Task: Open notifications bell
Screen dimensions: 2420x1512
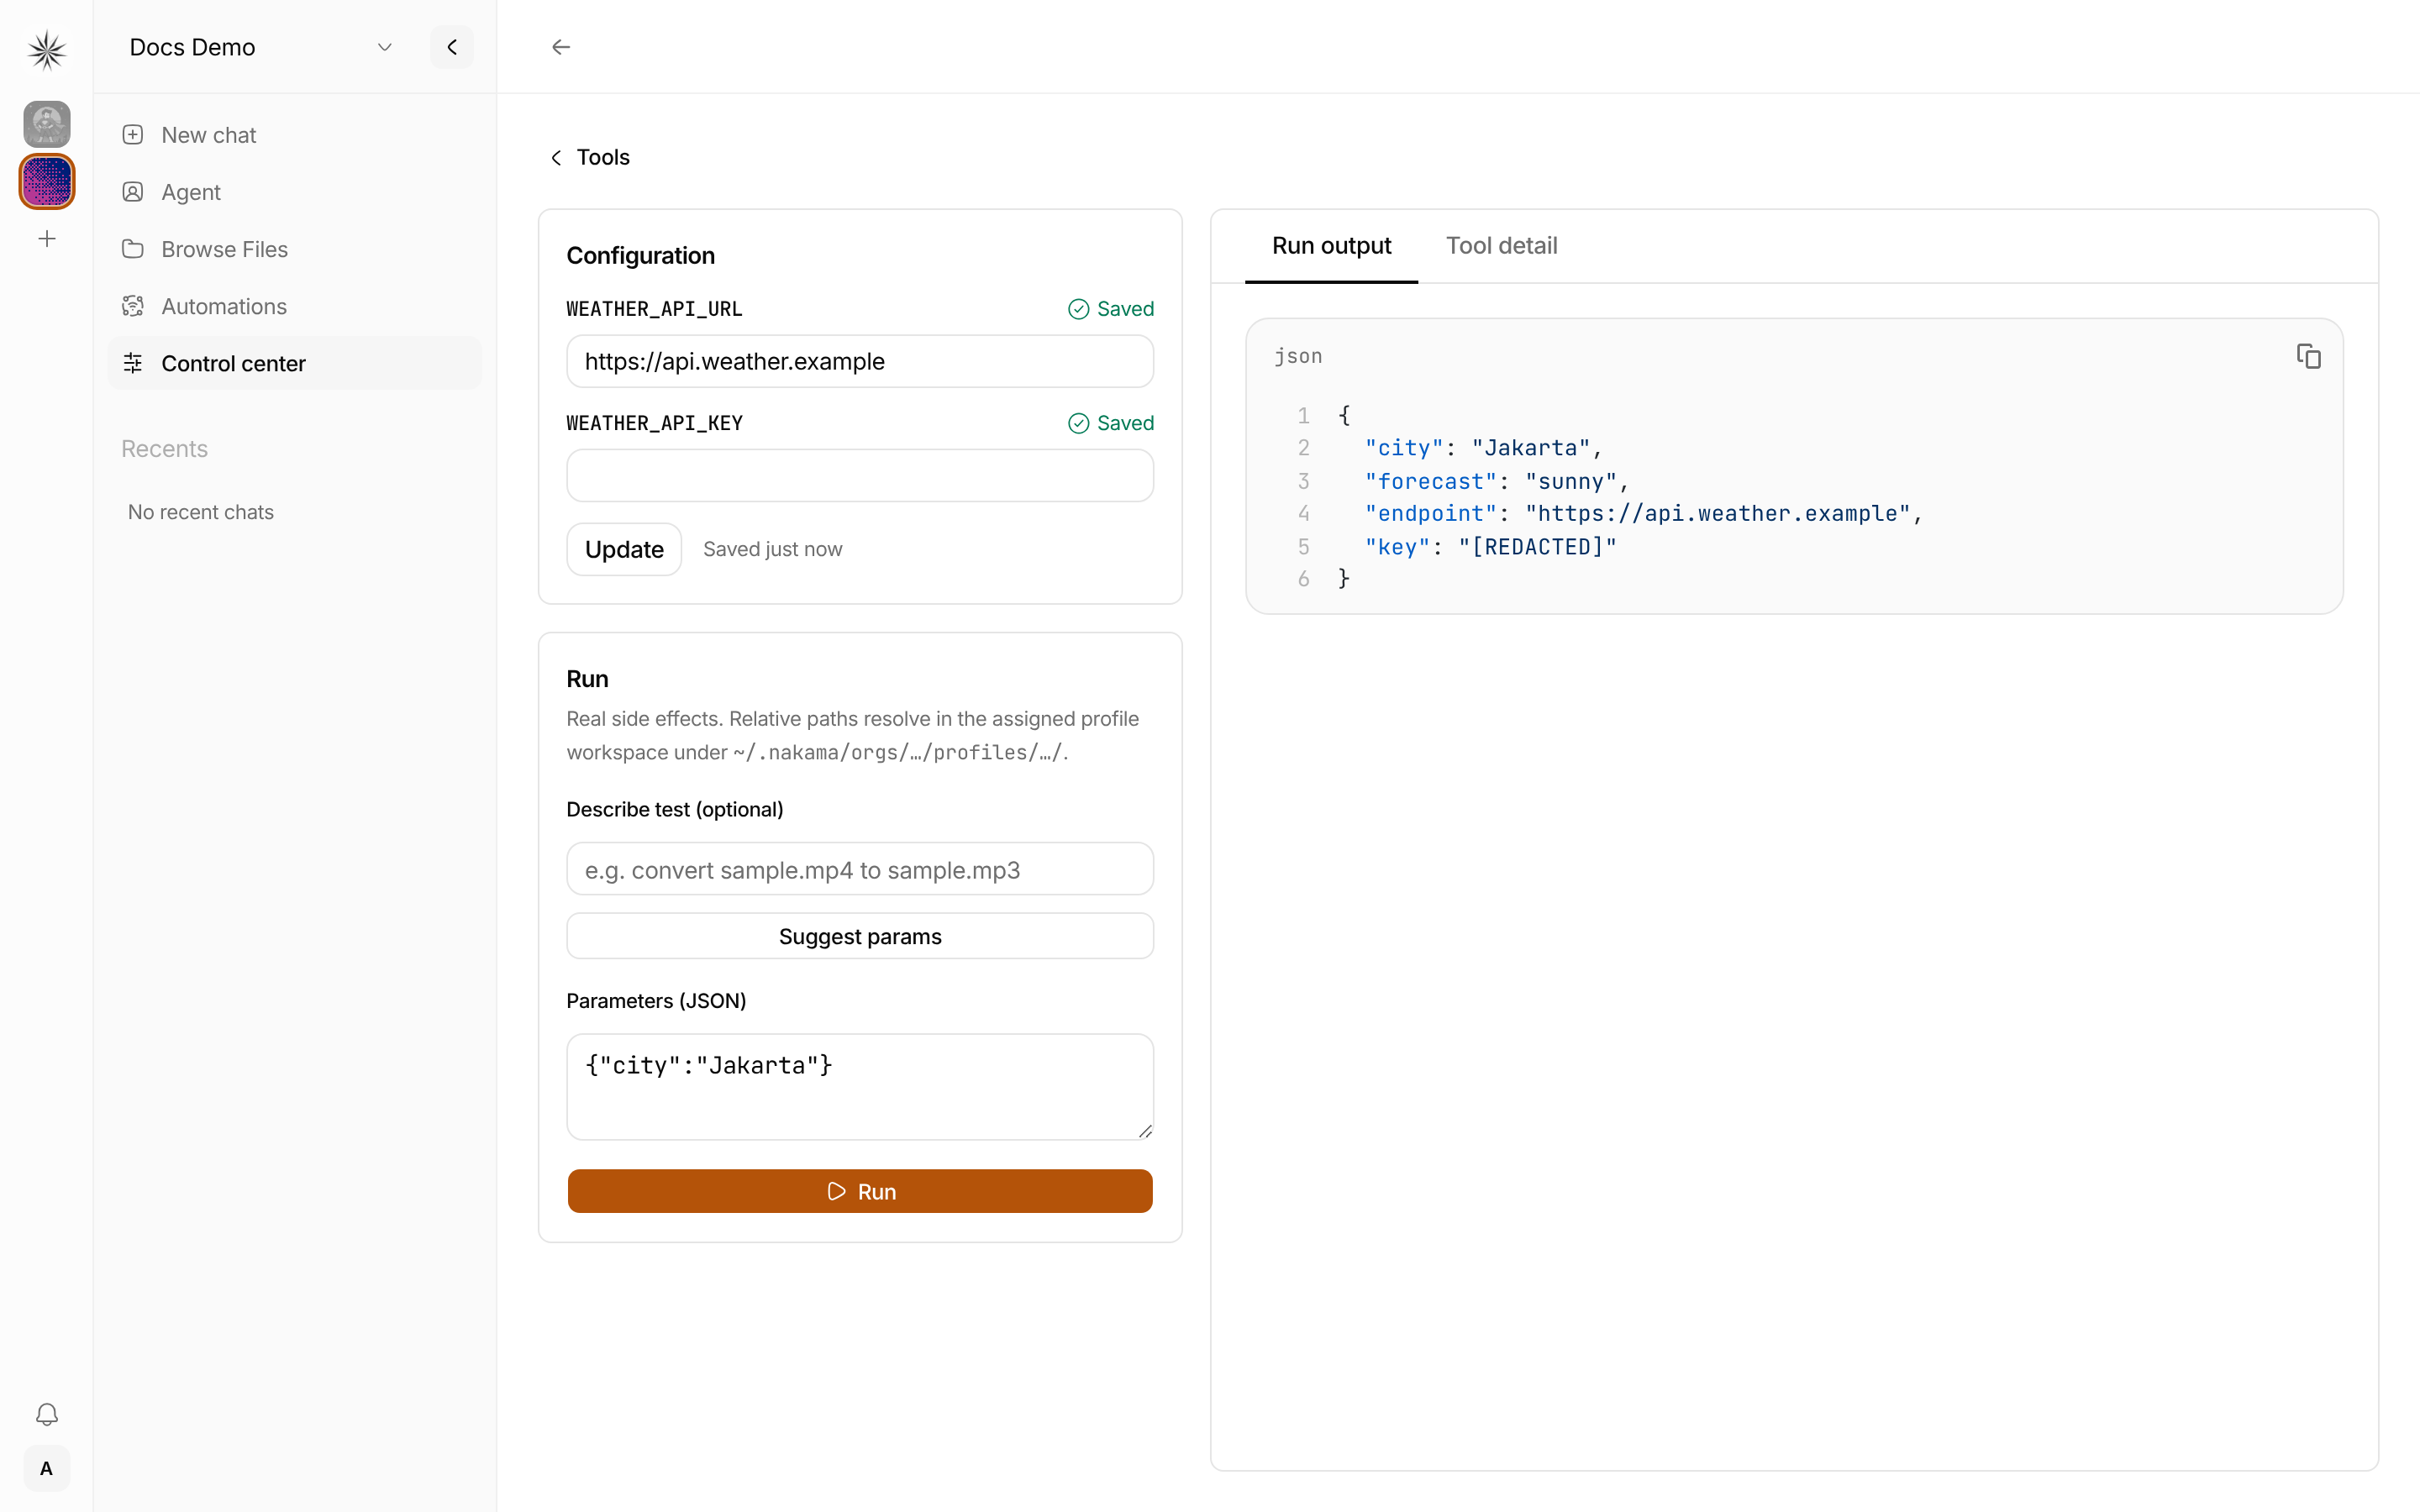Action: [46, 1414]
